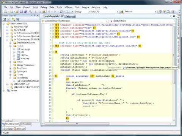Click the Find in Files icon beside Antonio box
This screenshot has width=182, height=136.
pos(122,12)
